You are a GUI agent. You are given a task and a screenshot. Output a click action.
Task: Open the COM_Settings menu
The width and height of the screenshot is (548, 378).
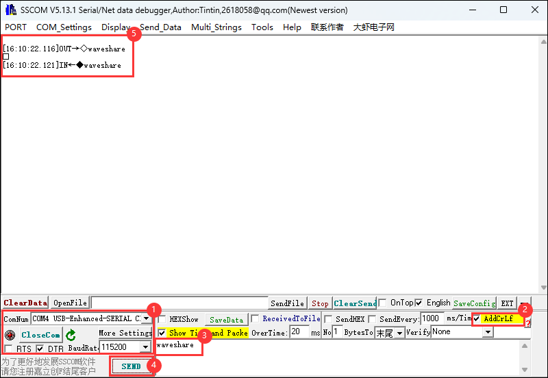coord(64,27)
